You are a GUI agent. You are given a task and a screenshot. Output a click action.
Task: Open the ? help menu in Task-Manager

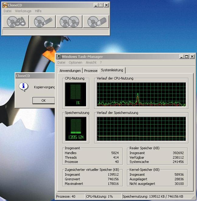click(x=101, y=62)
